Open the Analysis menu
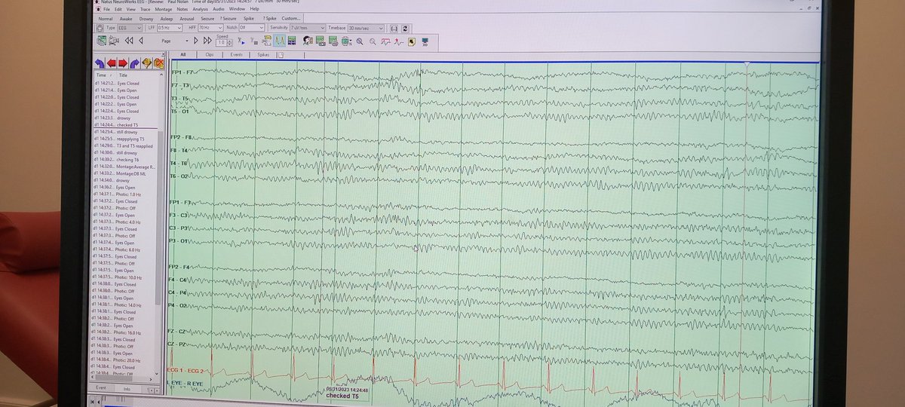The width and height of the screenshot is (905, 407). 201,8
